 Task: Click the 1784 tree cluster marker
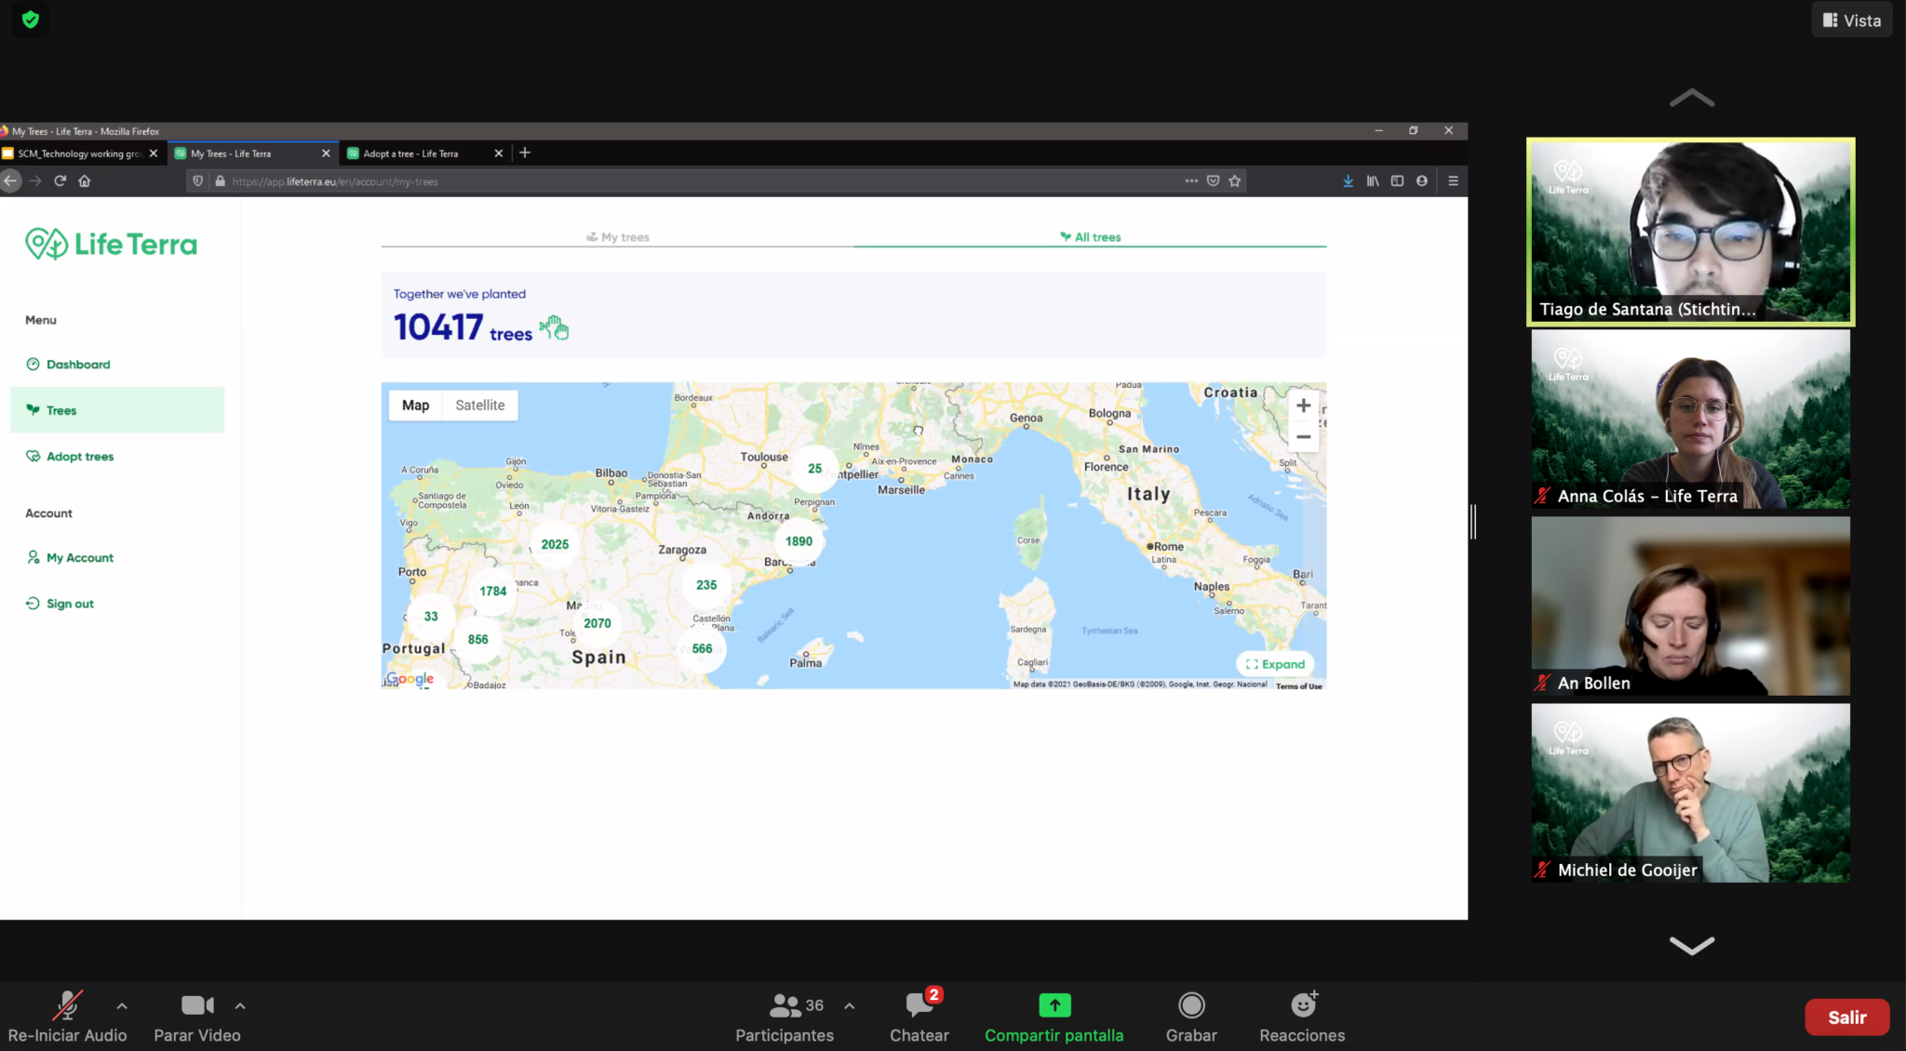coord(493,592)
